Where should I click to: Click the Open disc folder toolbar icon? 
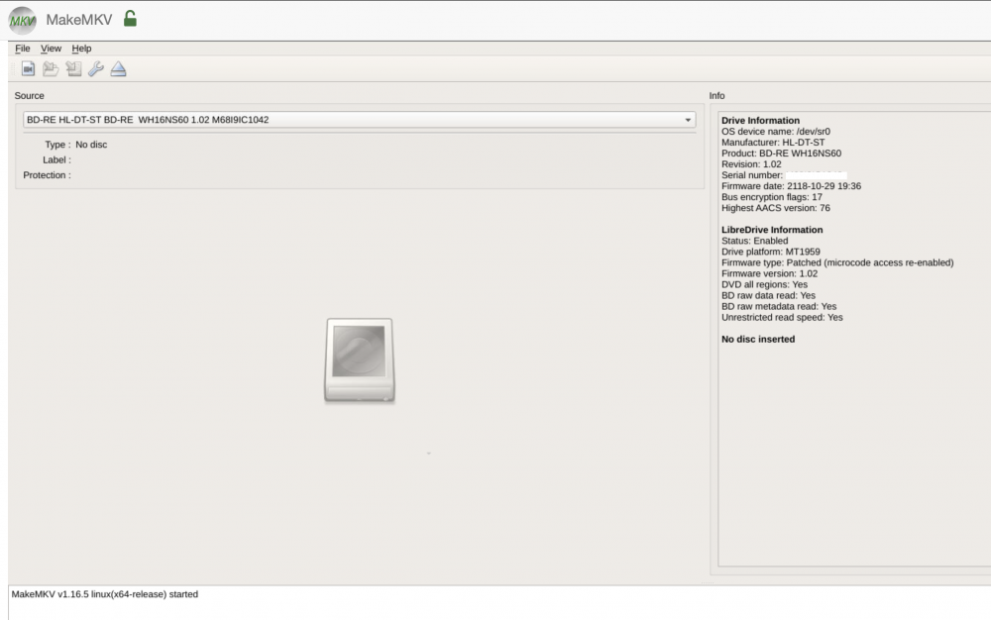point(51,68)
